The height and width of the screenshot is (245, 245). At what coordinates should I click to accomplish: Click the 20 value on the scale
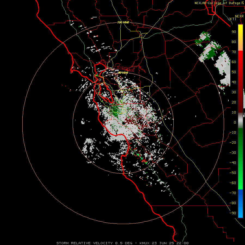coord(234,102)
